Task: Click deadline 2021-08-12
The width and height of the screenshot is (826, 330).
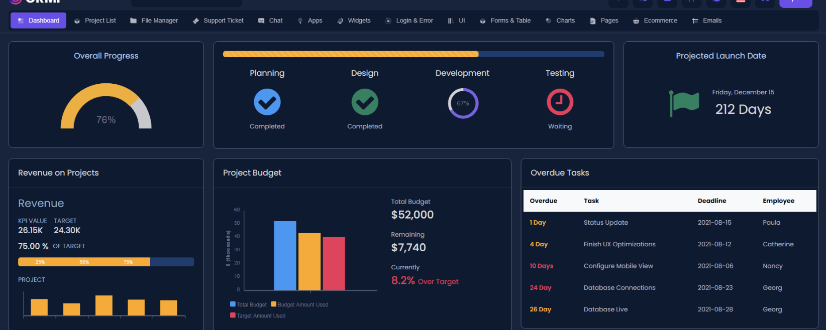Action: pyautogui.click(x=714, y=244)
